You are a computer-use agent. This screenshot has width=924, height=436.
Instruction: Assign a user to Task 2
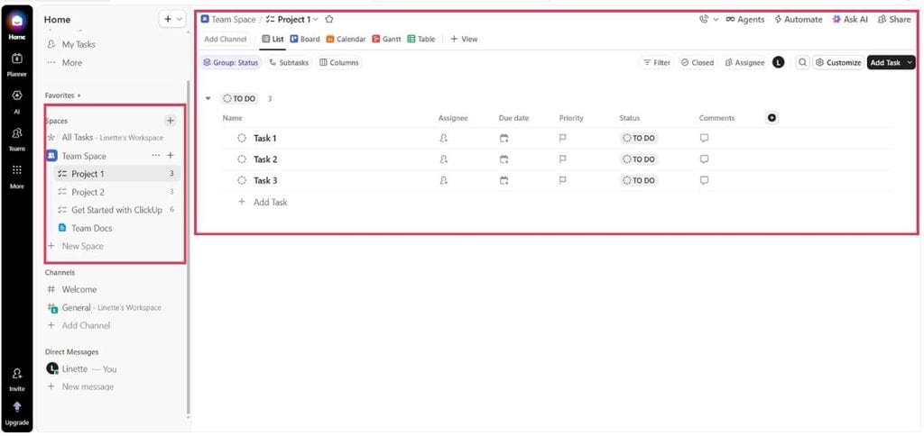coord(444,159)
